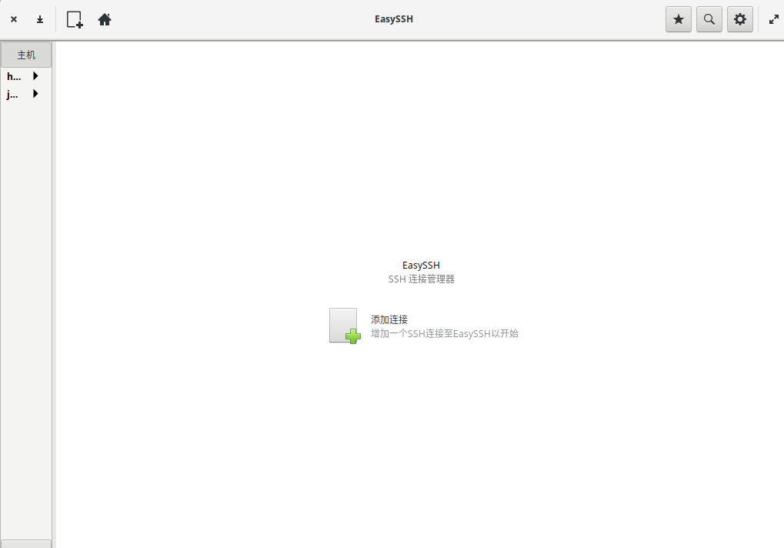
Task: Click the home icon in the header bar
Action: 105,19
